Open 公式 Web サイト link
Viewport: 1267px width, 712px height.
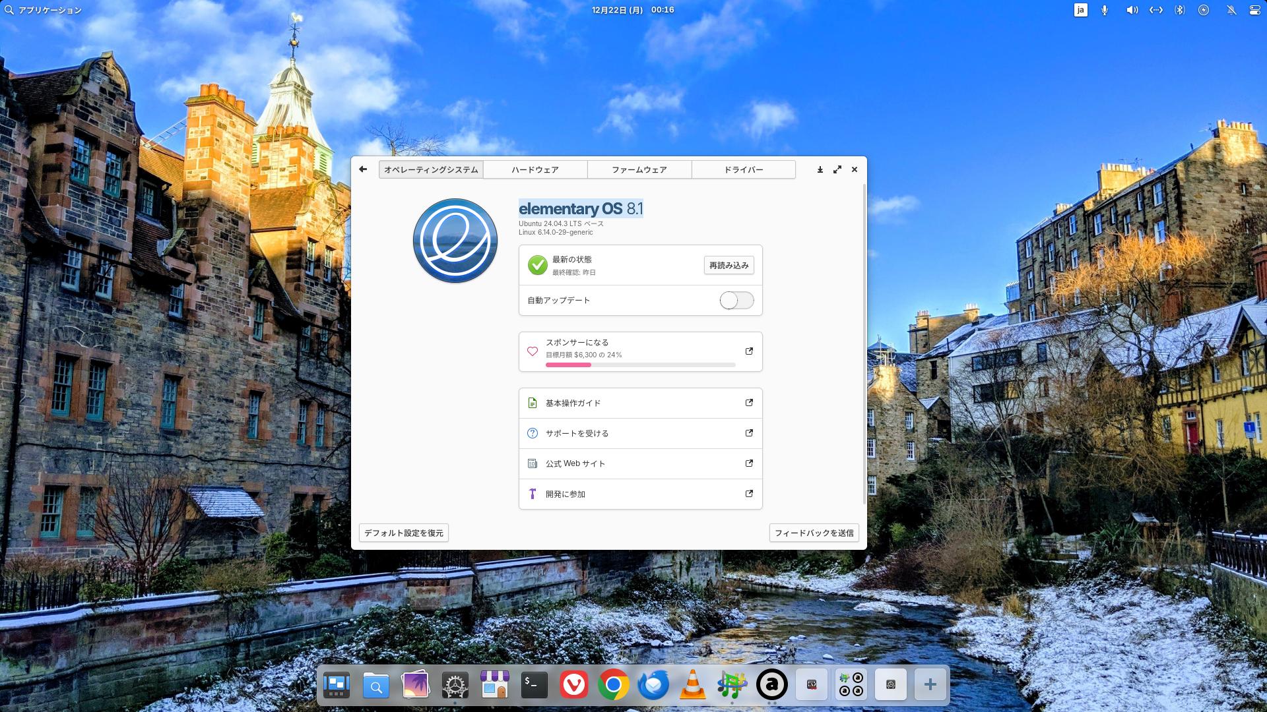point(640,463)
